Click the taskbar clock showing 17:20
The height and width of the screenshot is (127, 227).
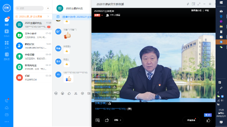pyautogui.click(x=221, y=113)
